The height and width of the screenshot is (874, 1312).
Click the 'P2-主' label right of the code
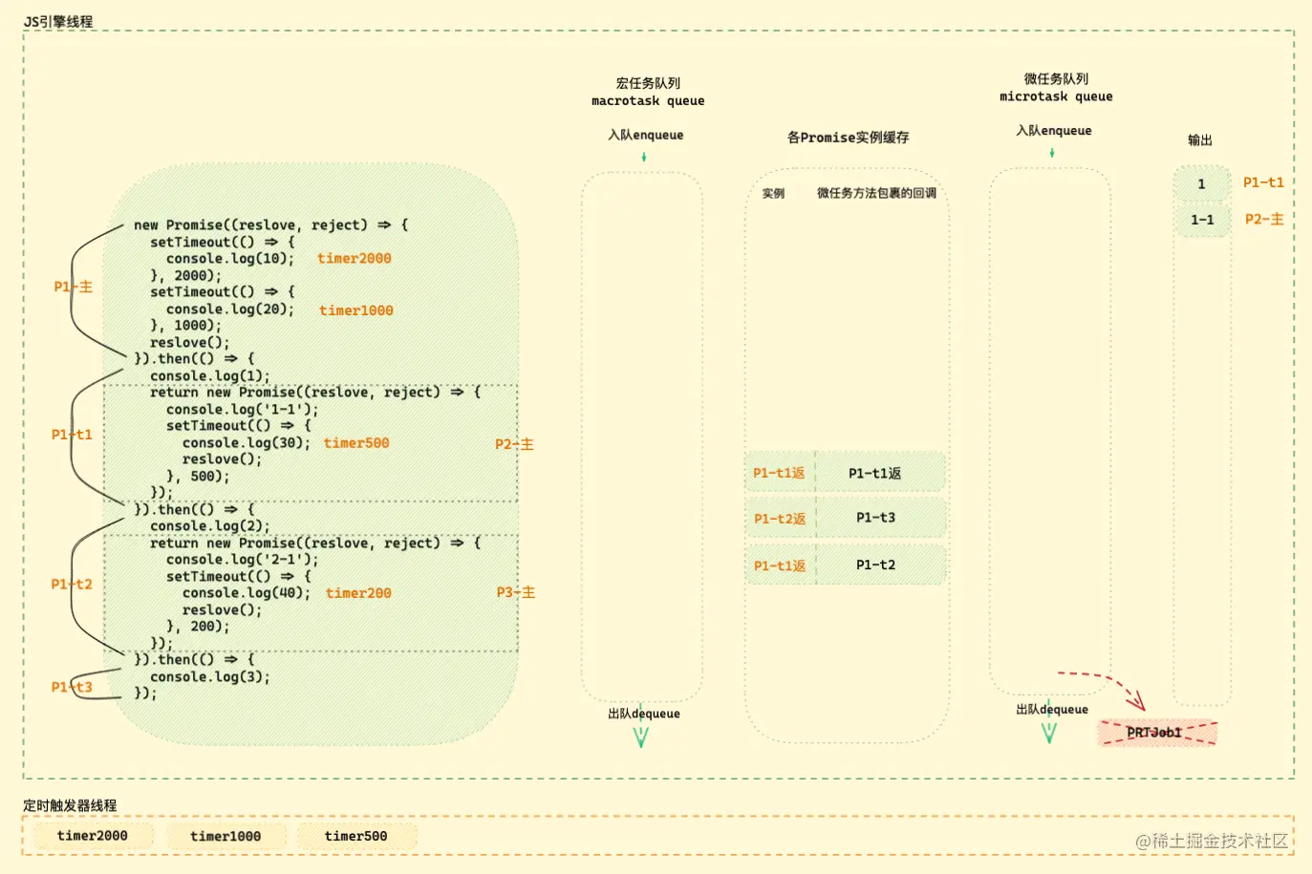[515, 444]
